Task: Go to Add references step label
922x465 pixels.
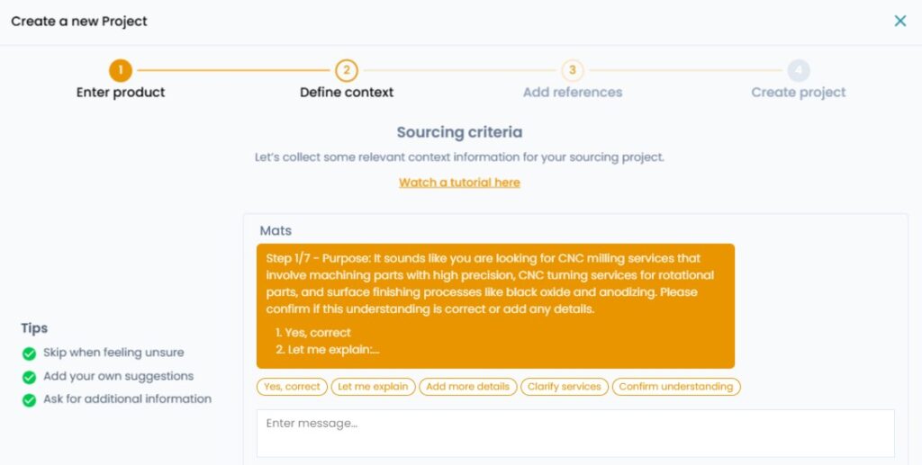Action: (x=573, y=92)
